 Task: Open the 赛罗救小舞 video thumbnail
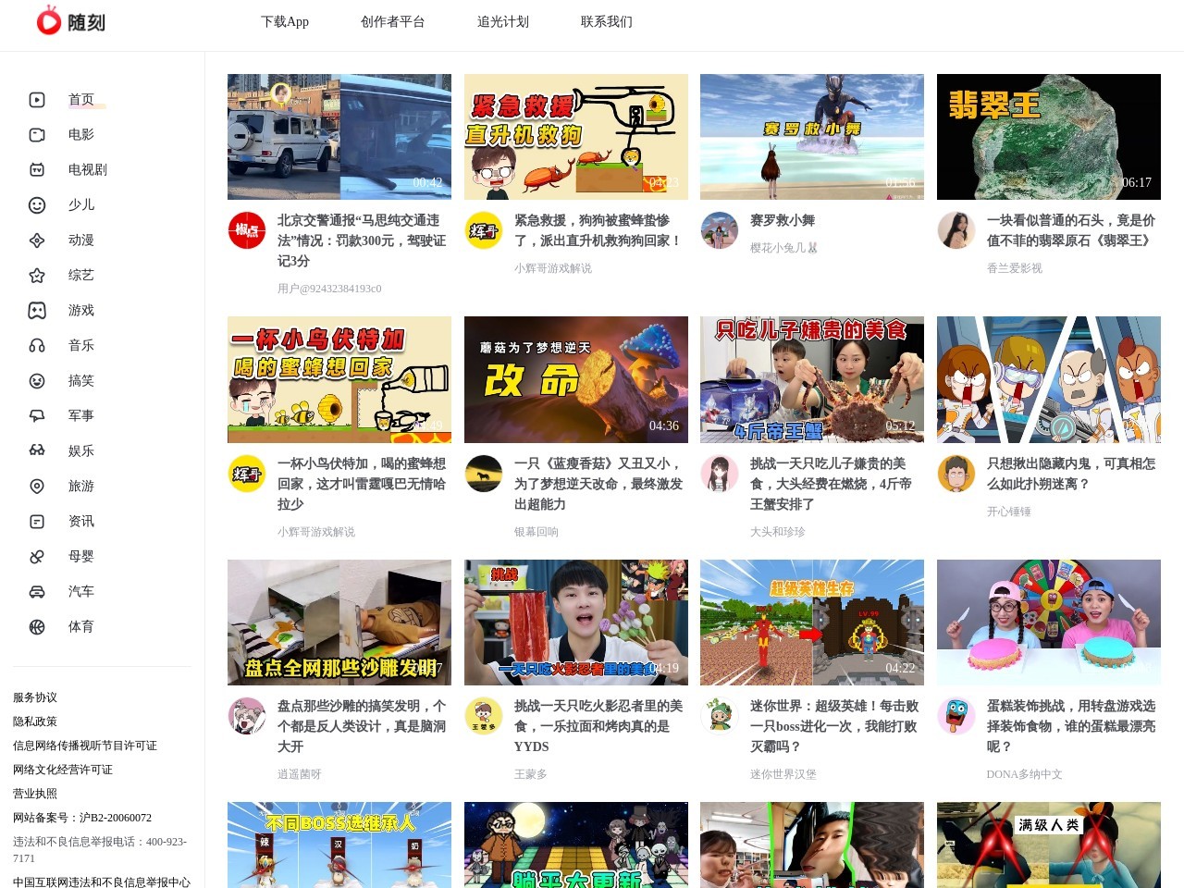pyautogui.click(x=812, y=137)
